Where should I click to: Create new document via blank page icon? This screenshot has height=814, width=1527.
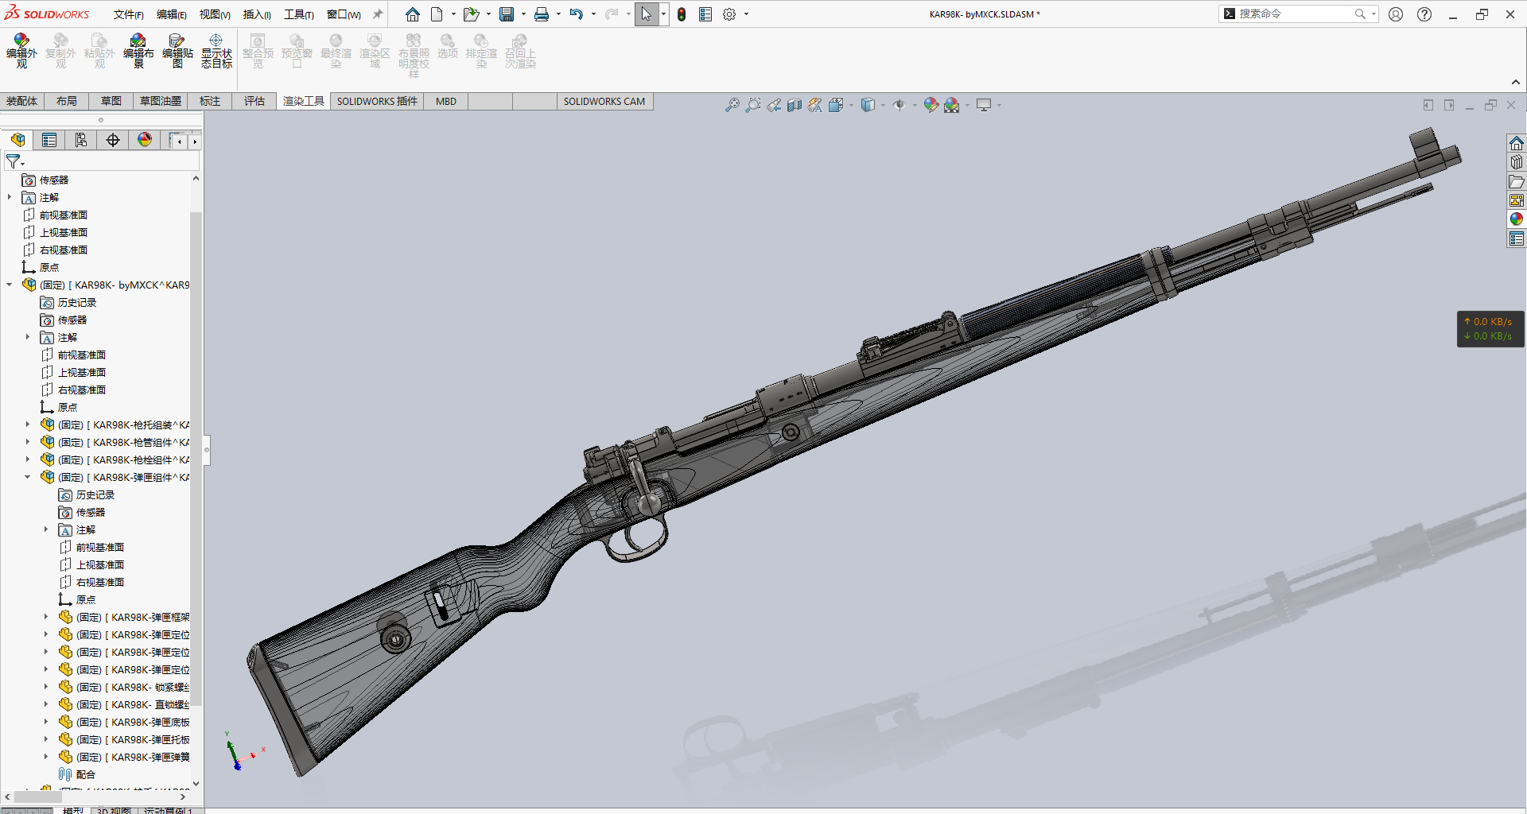click(437, 14)
